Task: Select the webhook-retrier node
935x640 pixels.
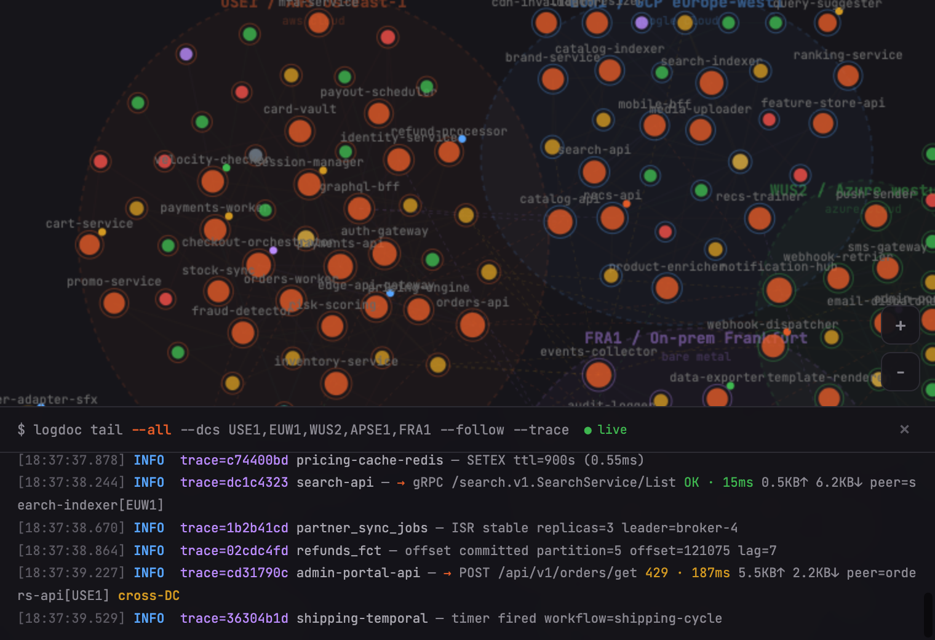Action: click(x=838, y=278)
